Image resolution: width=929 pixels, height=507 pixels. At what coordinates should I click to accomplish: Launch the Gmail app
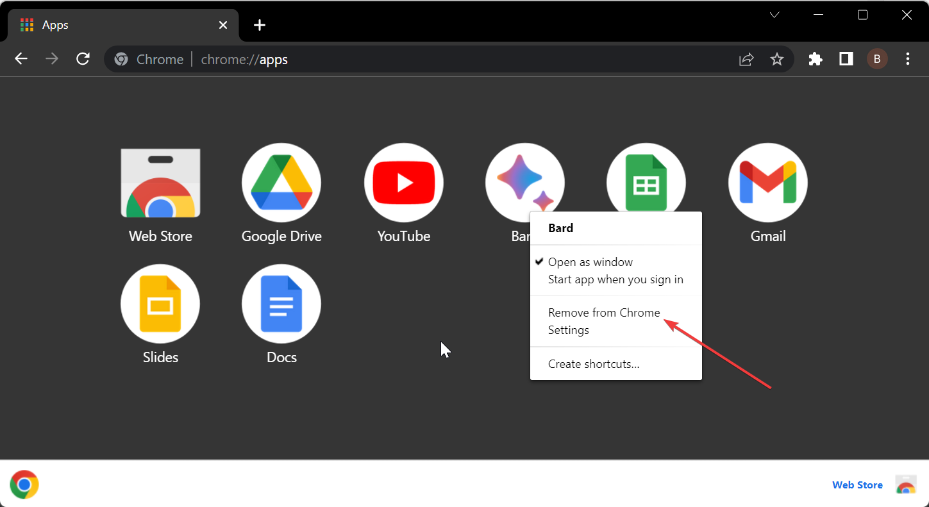[x=768, y=183]
